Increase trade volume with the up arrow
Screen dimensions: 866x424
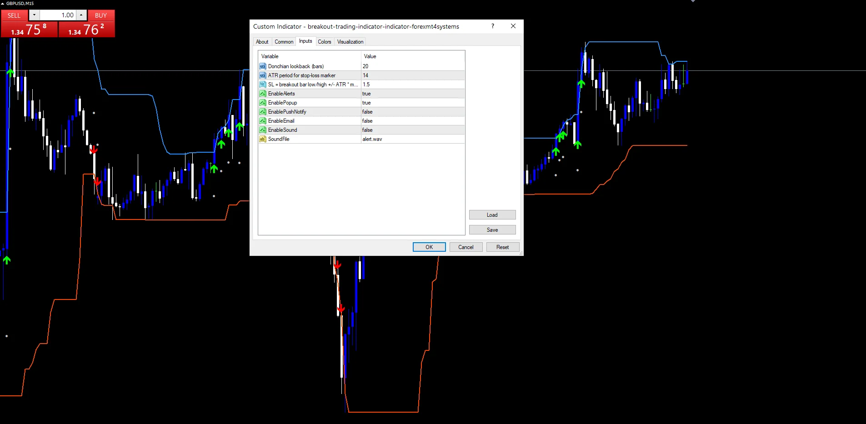[81, 15]
